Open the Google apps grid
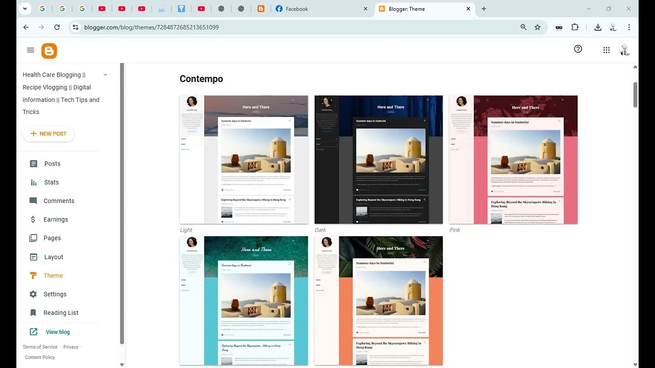655x368 pixels. pyautogui.click(x=606, y=50)
